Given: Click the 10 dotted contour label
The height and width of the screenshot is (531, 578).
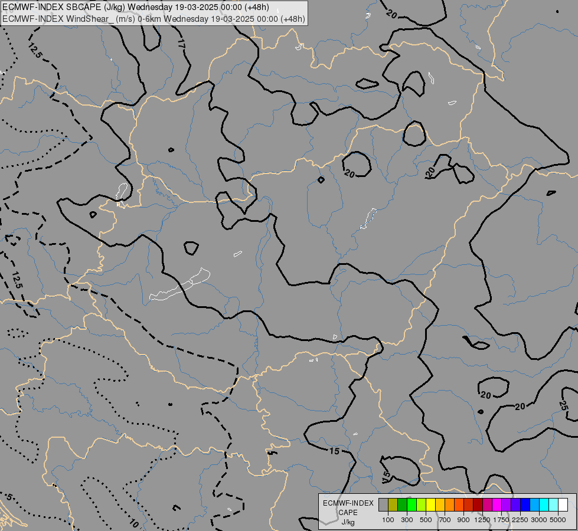Looking at the screenshot, I should click(134, 523).
